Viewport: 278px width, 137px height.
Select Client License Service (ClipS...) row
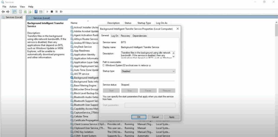coord(120,124)
